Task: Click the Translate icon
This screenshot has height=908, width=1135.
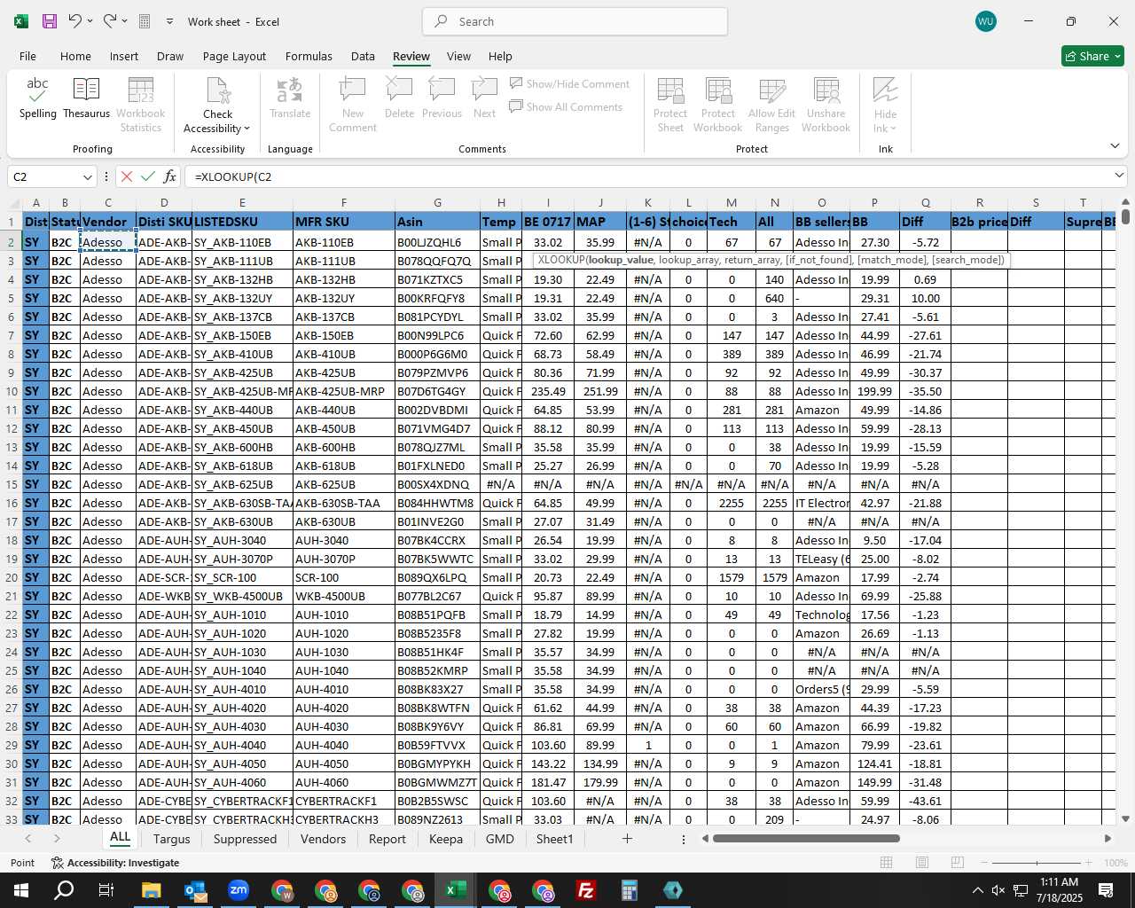Action: point(290,90)
